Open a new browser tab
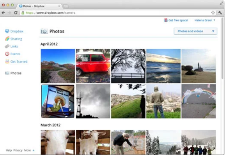 point(66,6)
